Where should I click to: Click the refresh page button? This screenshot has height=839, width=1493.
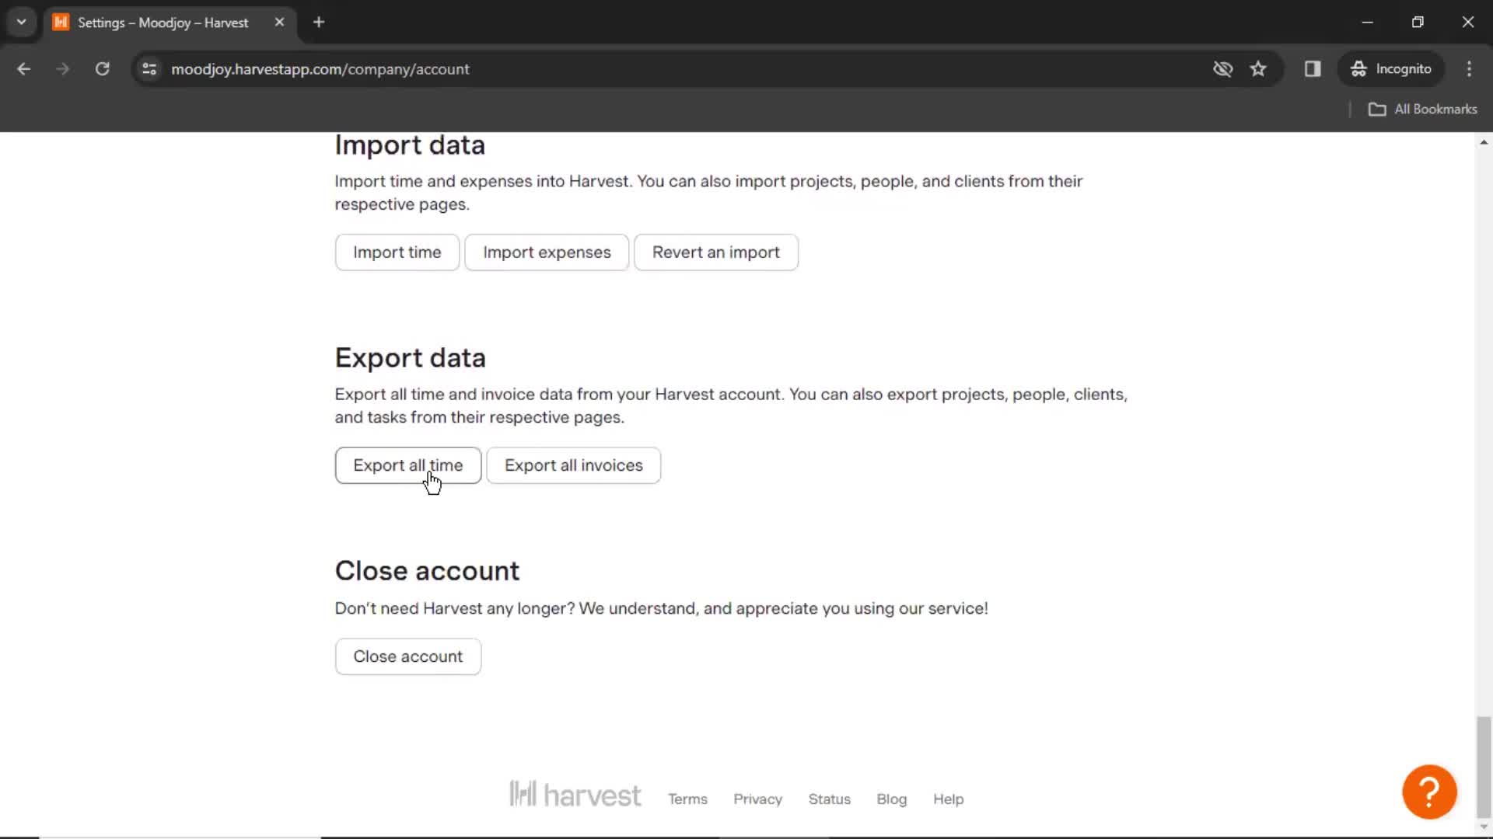(102, 68)
